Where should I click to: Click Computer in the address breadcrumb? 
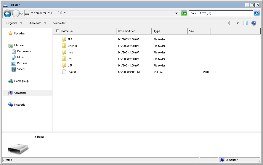pos(40,13)
